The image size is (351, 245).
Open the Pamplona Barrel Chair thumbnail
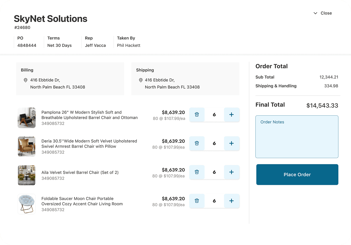point(27,118)
